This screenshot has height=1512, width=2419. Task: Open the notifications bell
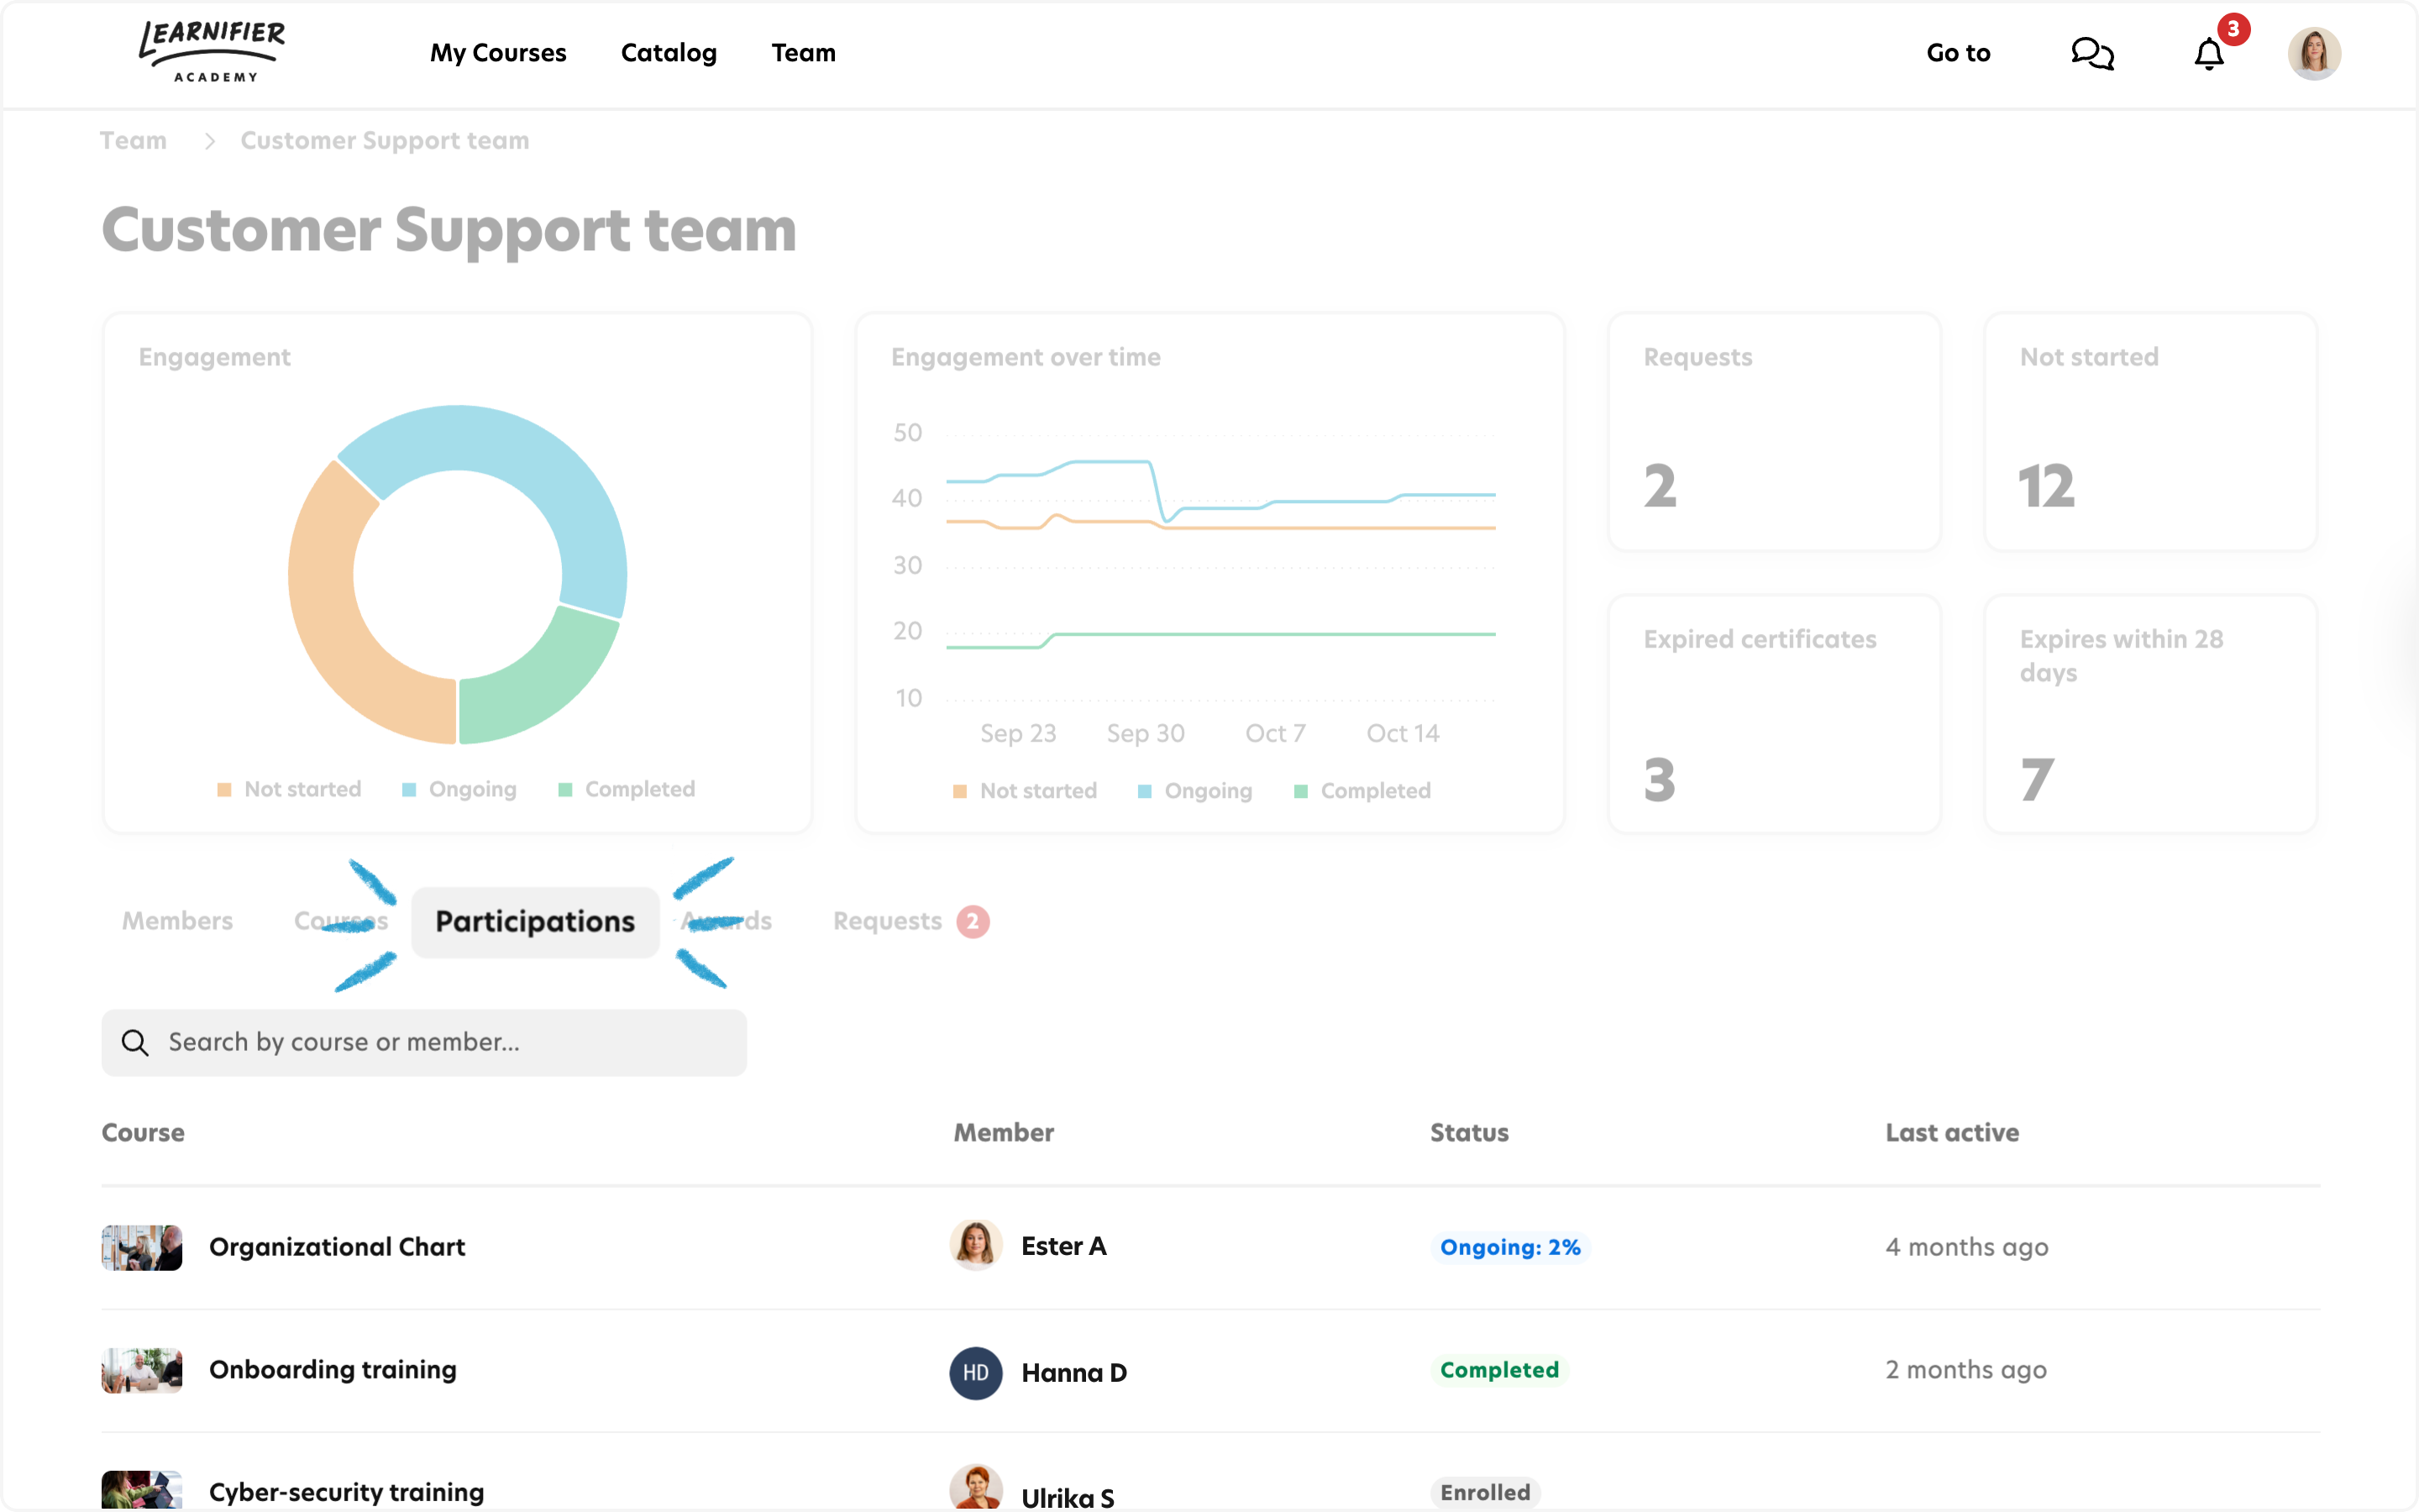(x=2209, y=54)
